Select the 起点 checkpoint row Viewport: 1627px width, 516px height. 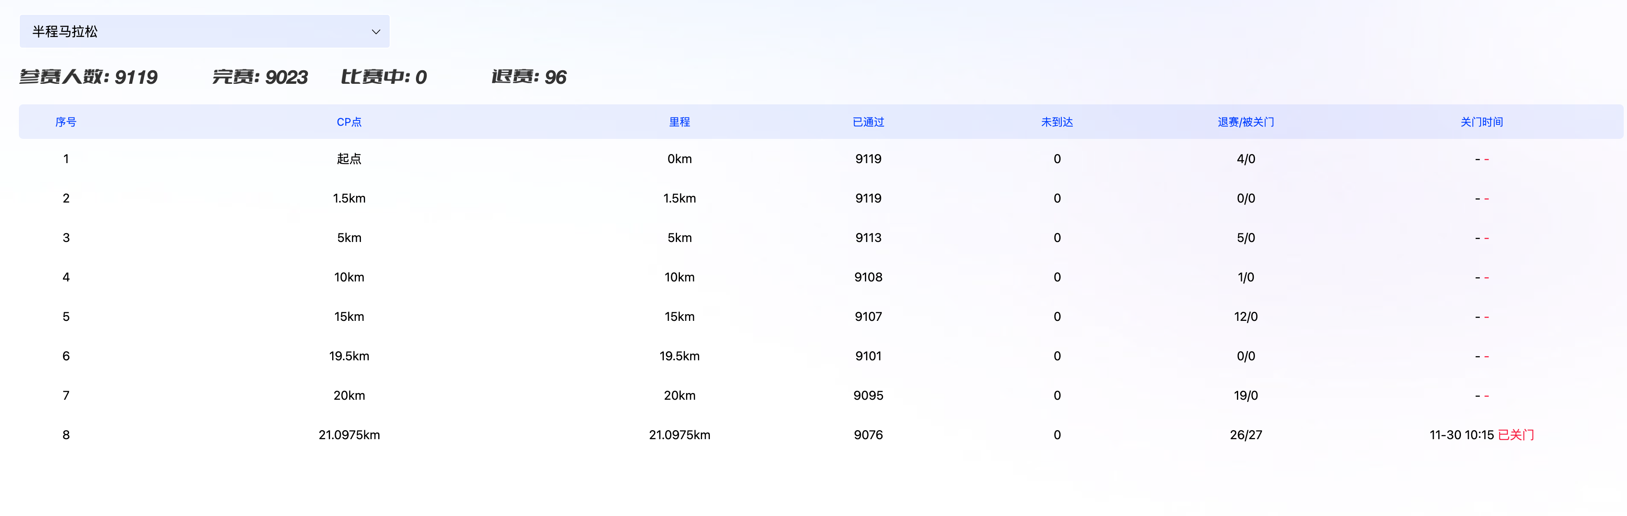(x=349, y=159)
